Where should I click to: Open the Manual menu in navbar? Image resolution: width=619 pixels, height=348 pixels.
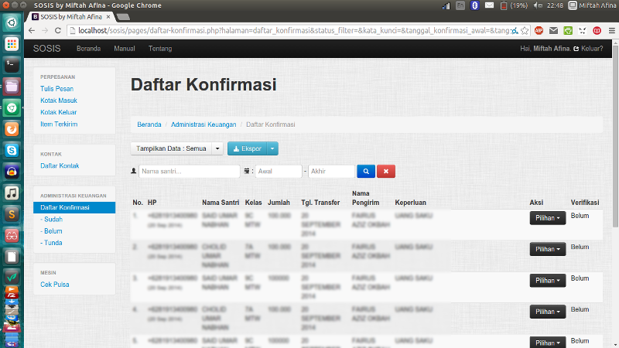point(124,49)
